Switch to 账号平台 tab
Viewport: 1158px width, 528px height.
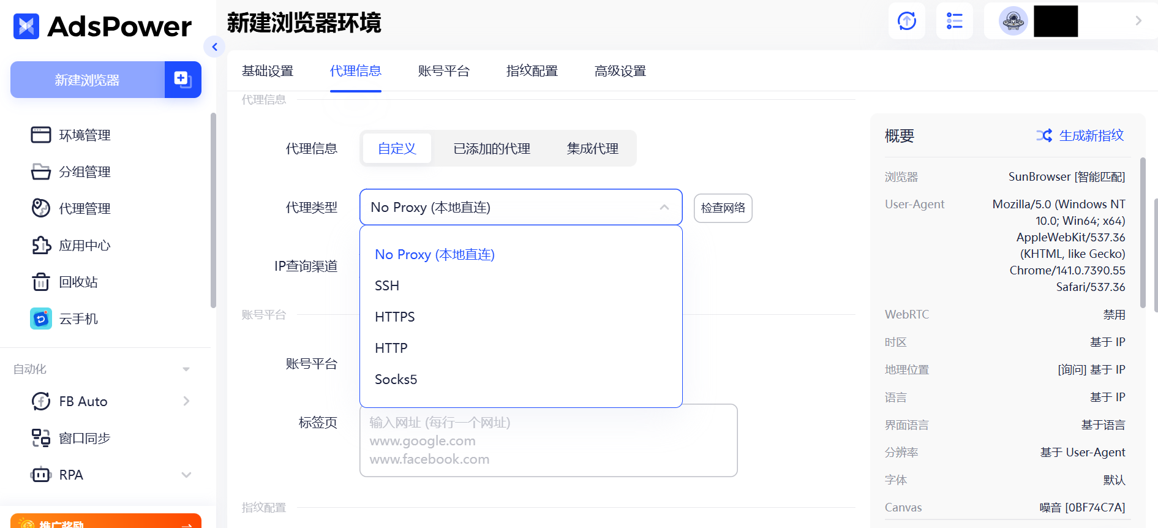444,71
